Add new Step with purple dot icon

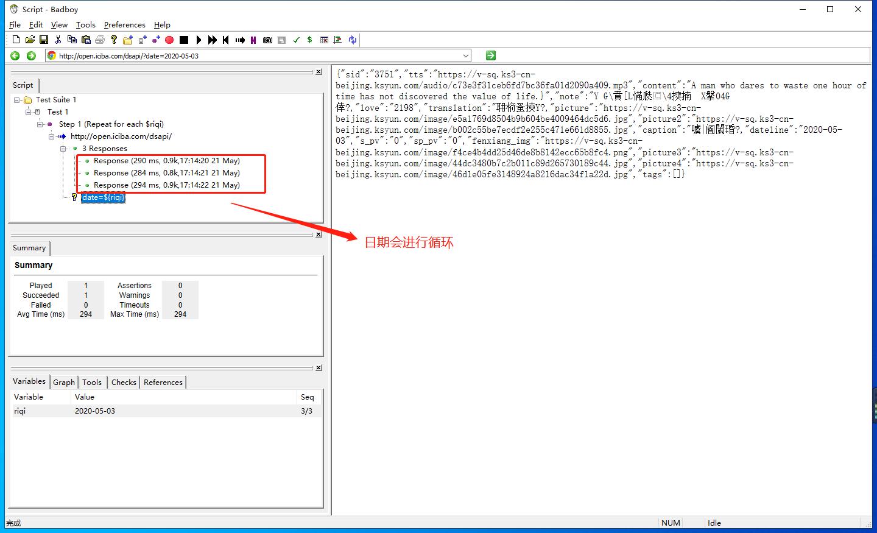(156, 40)
